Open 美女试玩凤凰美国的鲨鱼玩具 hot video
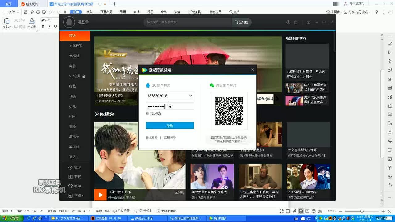The height and width of the screenshot is (222, 395). [307, 100]
